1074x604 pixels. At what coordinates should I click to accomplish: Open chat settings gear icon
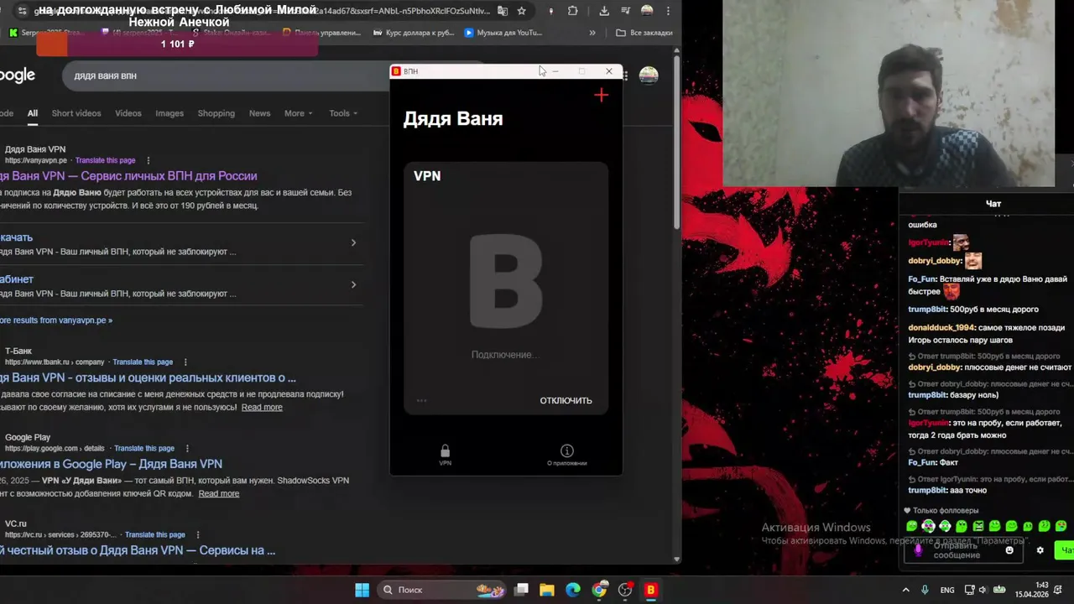tap(1040, 550)
